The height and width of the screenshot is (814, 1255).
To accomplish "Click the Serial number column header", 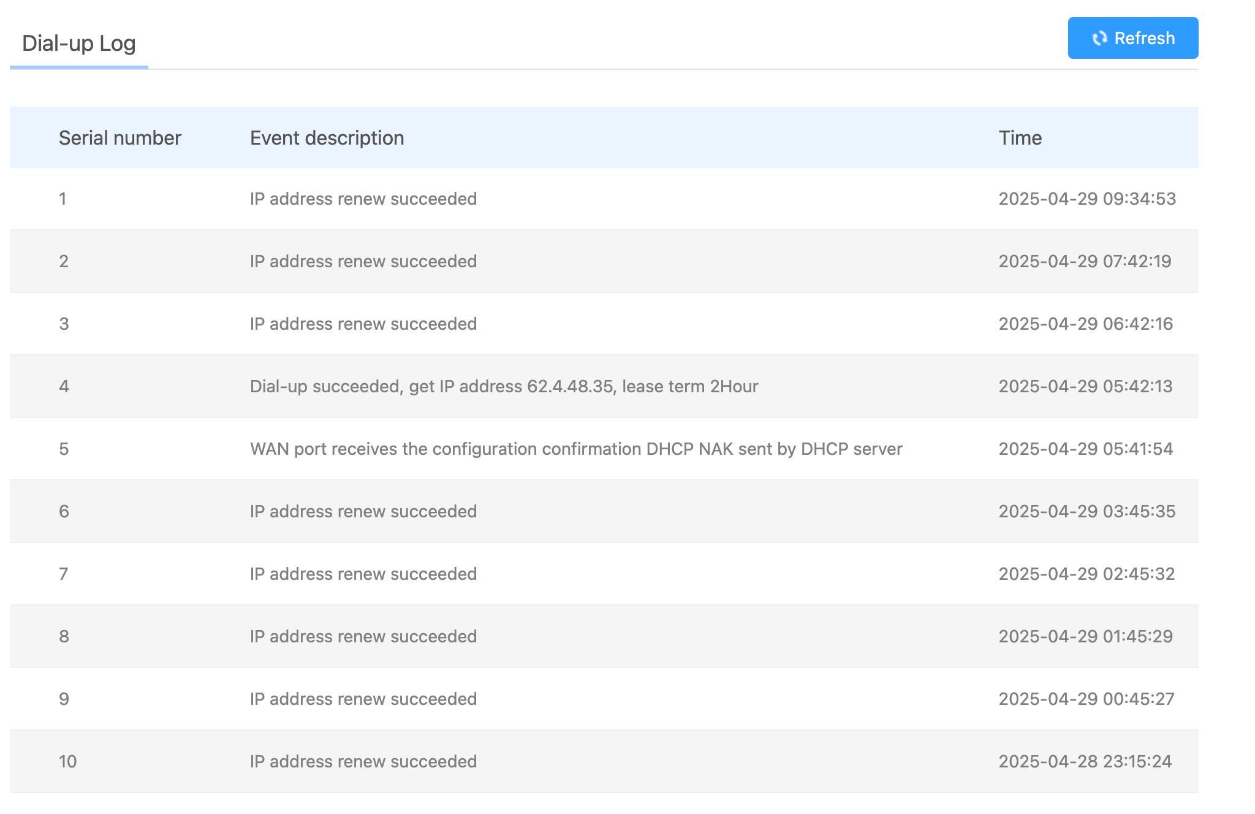I will pyautogui.click(x=120, y=138).
